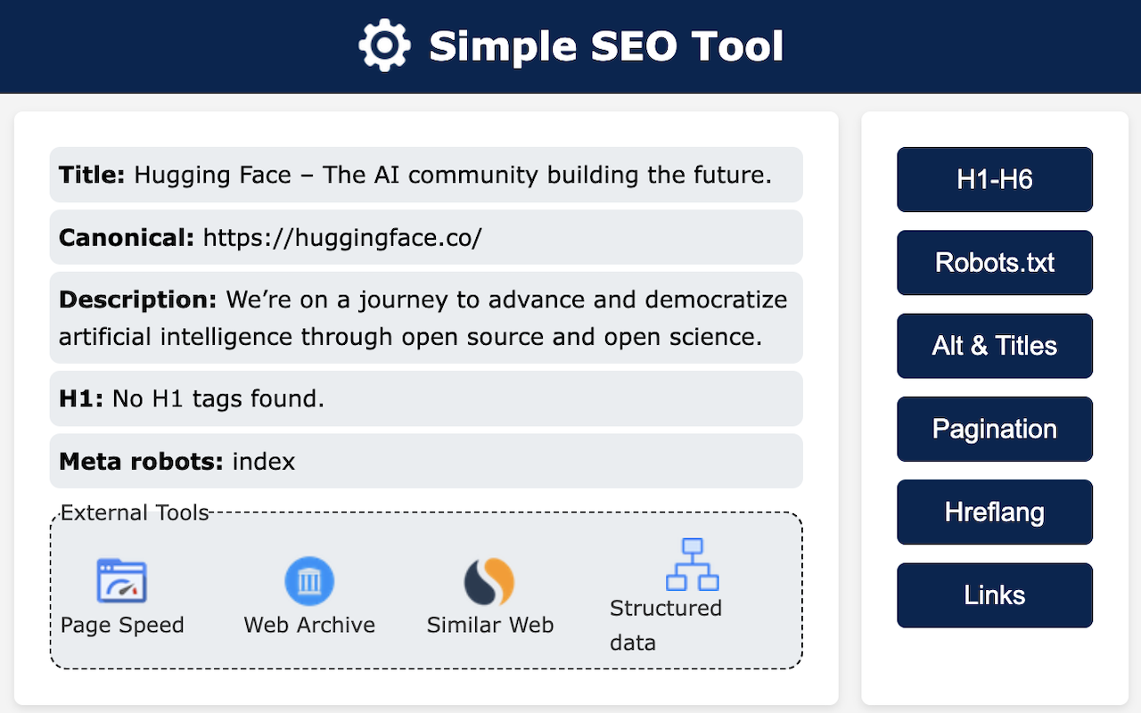Open the Page Speed external tool
The image size is (1141, 713).
[121, 595]
